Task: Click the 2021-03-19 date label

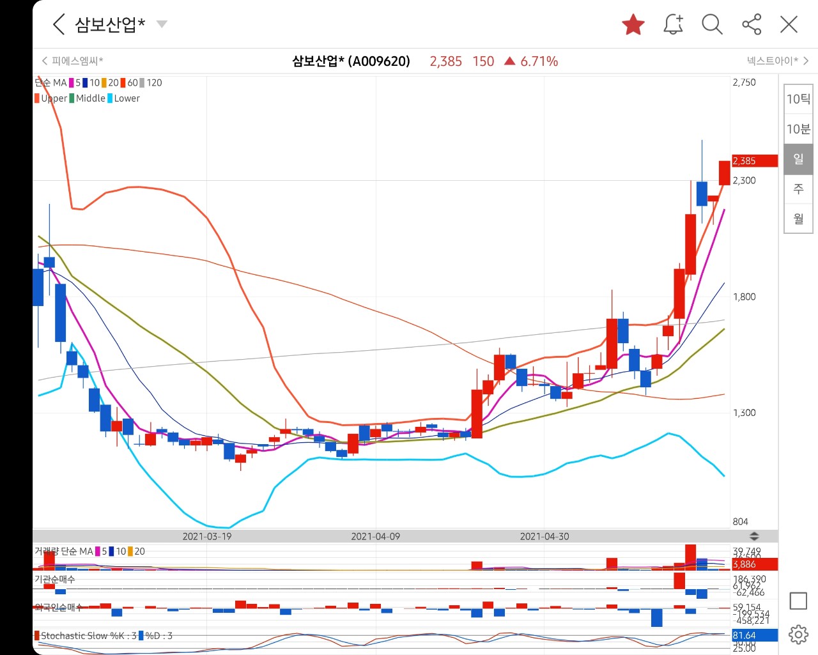Action: point(207,537)
